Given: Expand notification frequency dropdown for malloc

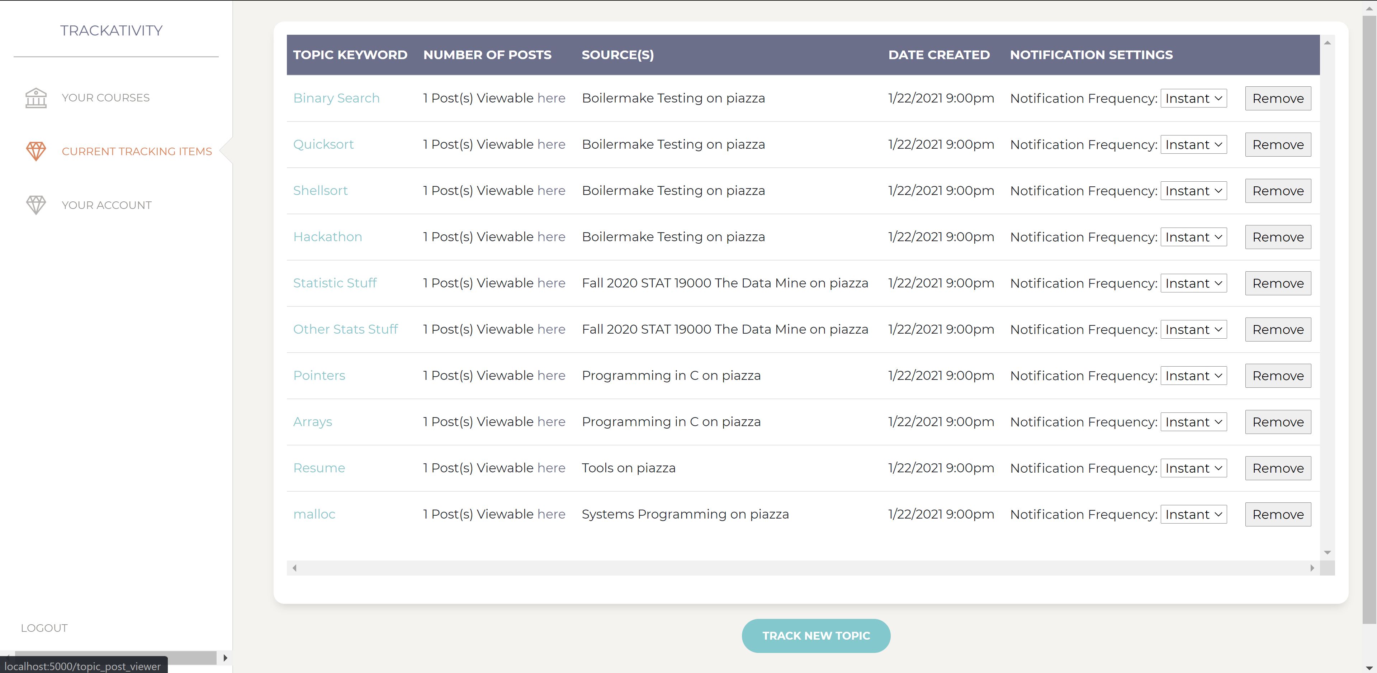Looking at the screenshot, I should (1193, 514).
